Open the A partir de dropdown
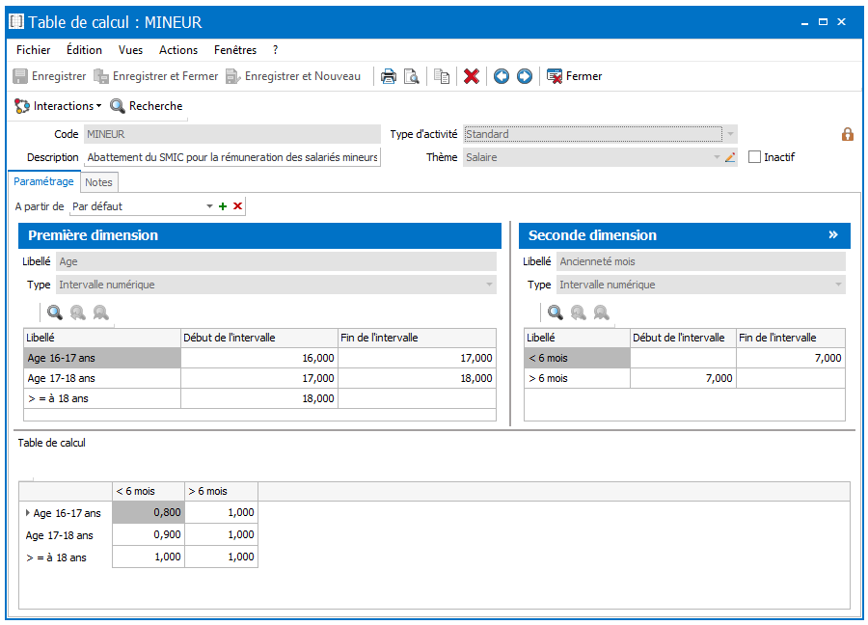Image resolution: width=868 pixels, height=625 pixels. [210, 206]
